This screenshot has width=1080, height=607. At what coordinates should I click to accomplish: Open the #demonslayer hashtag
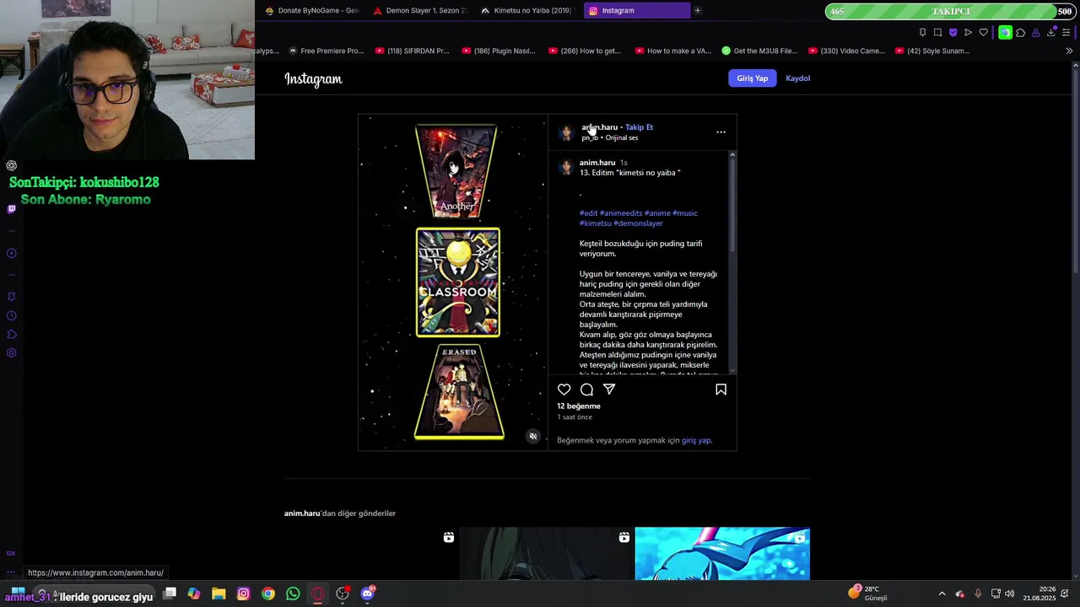click(638, 223)
